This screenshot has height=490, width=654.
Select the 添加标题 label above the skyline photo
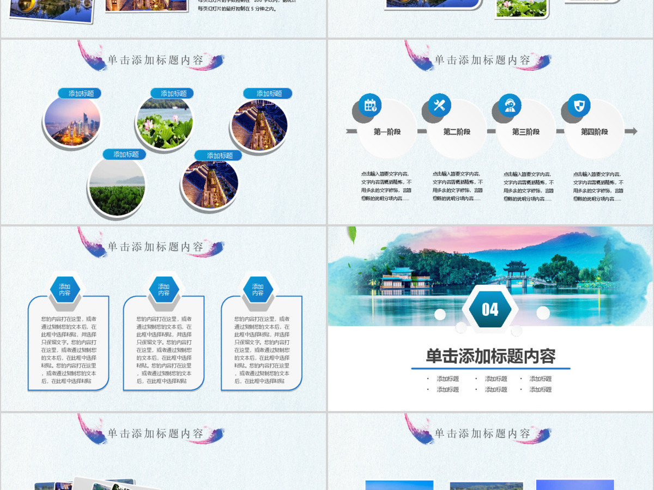tap(80, 93)
